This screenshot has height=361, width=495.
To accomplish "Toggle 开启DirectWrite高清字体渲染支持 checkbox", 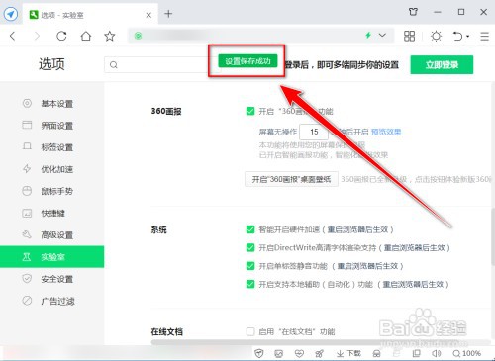I will [250, 247].
